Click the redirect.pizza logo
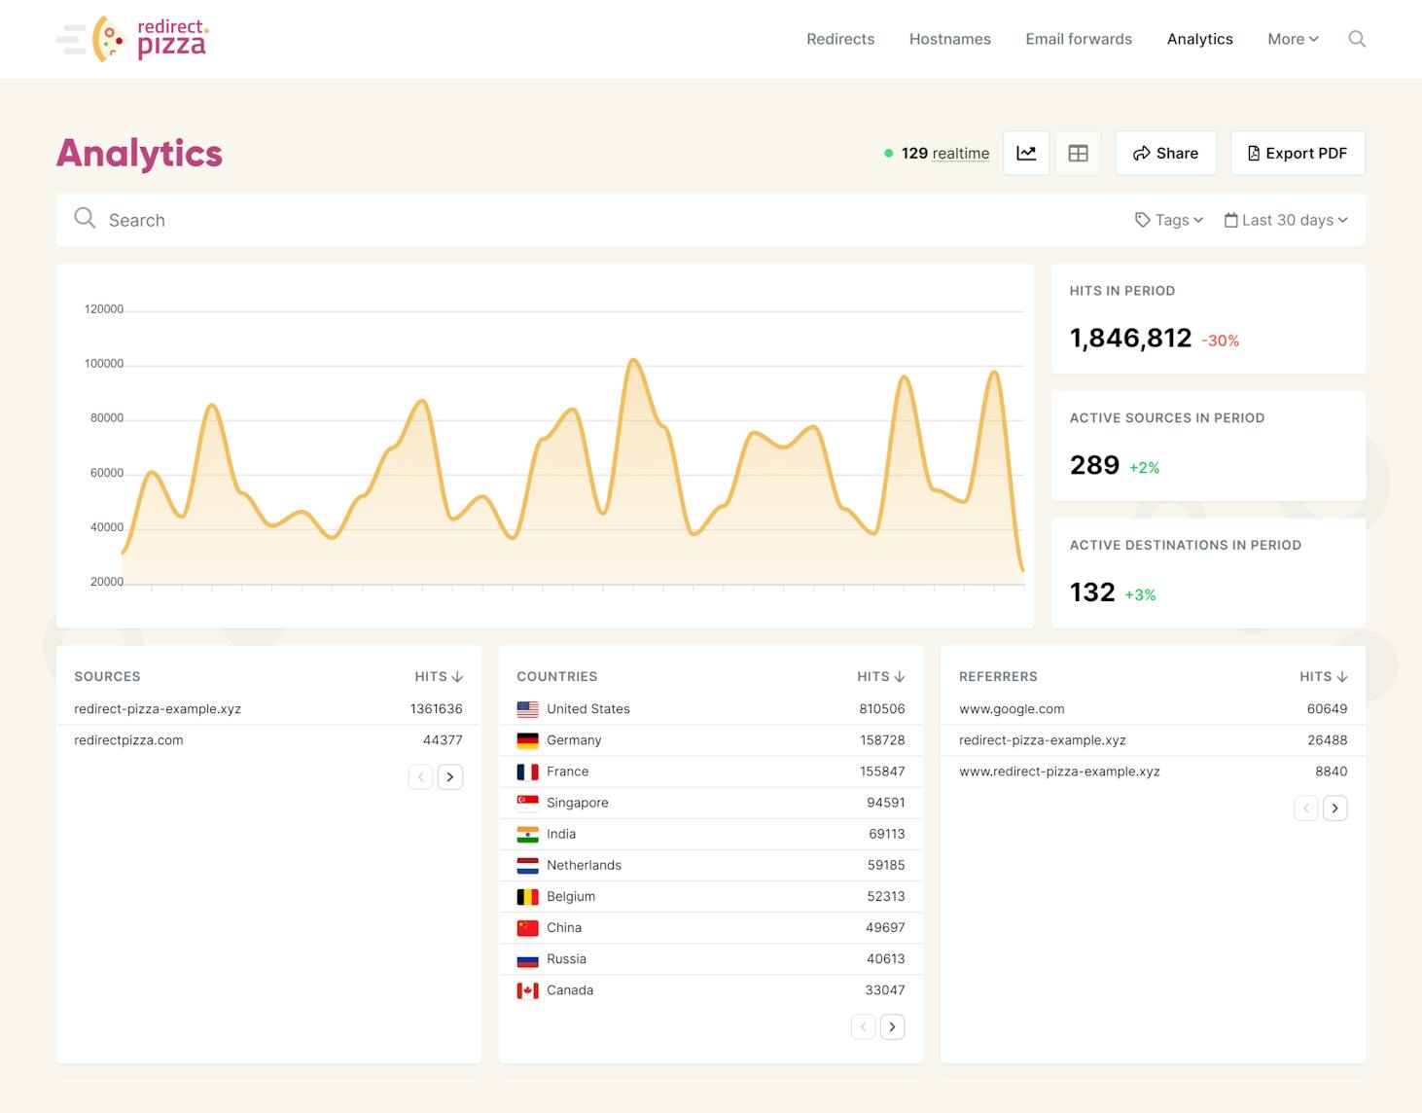This screenshot has height=1113, width=1422. click(132, 38)
